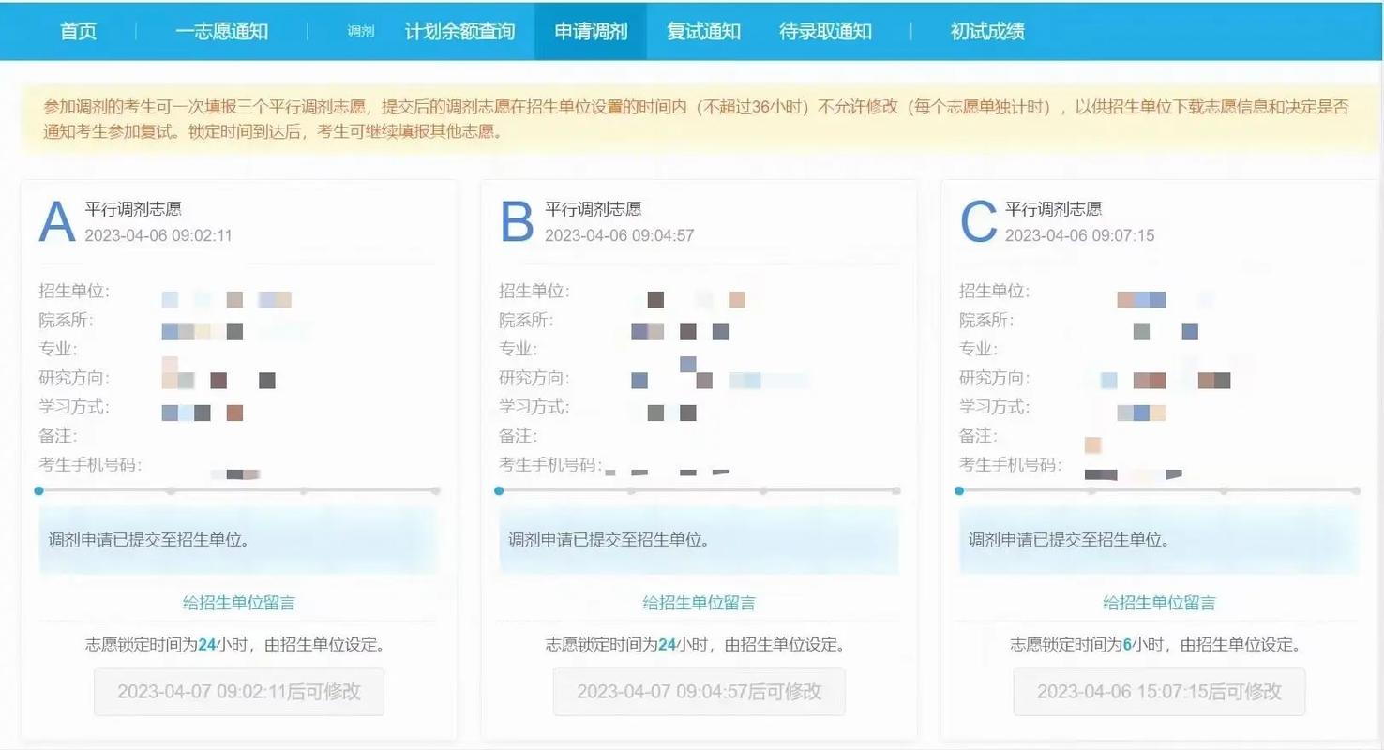Click 平行调剂志愿 title in card A
Screen dimensions: 1384x750
pyautogui.click(x=133, y=209)
